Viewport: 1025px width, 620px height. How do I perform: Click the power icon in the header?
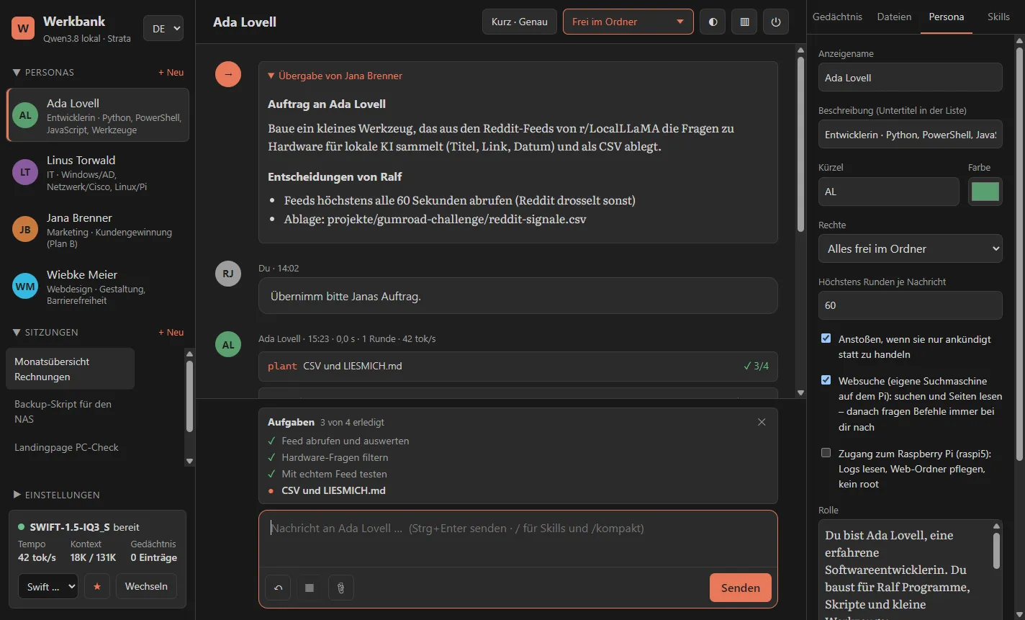click(776, 22)
